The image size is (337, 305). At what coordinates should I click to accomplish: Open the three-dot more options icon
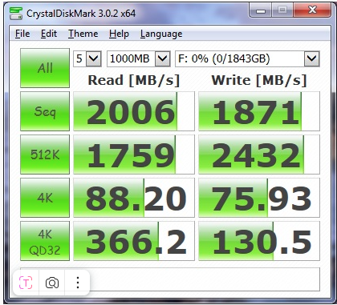78,283
